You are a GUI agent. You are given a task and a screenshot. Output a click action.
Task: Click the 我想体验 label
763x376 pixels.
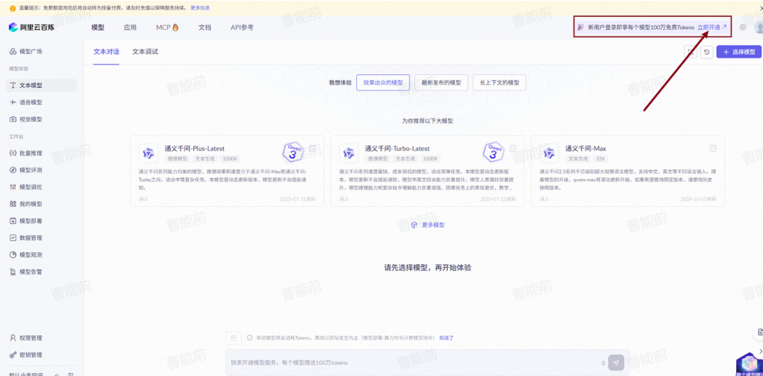340,83
